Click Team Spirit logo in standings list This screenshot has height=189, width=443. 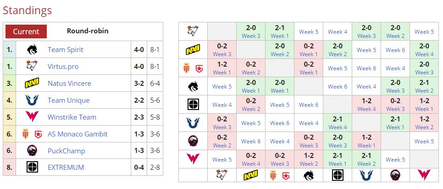coord(32,49)
